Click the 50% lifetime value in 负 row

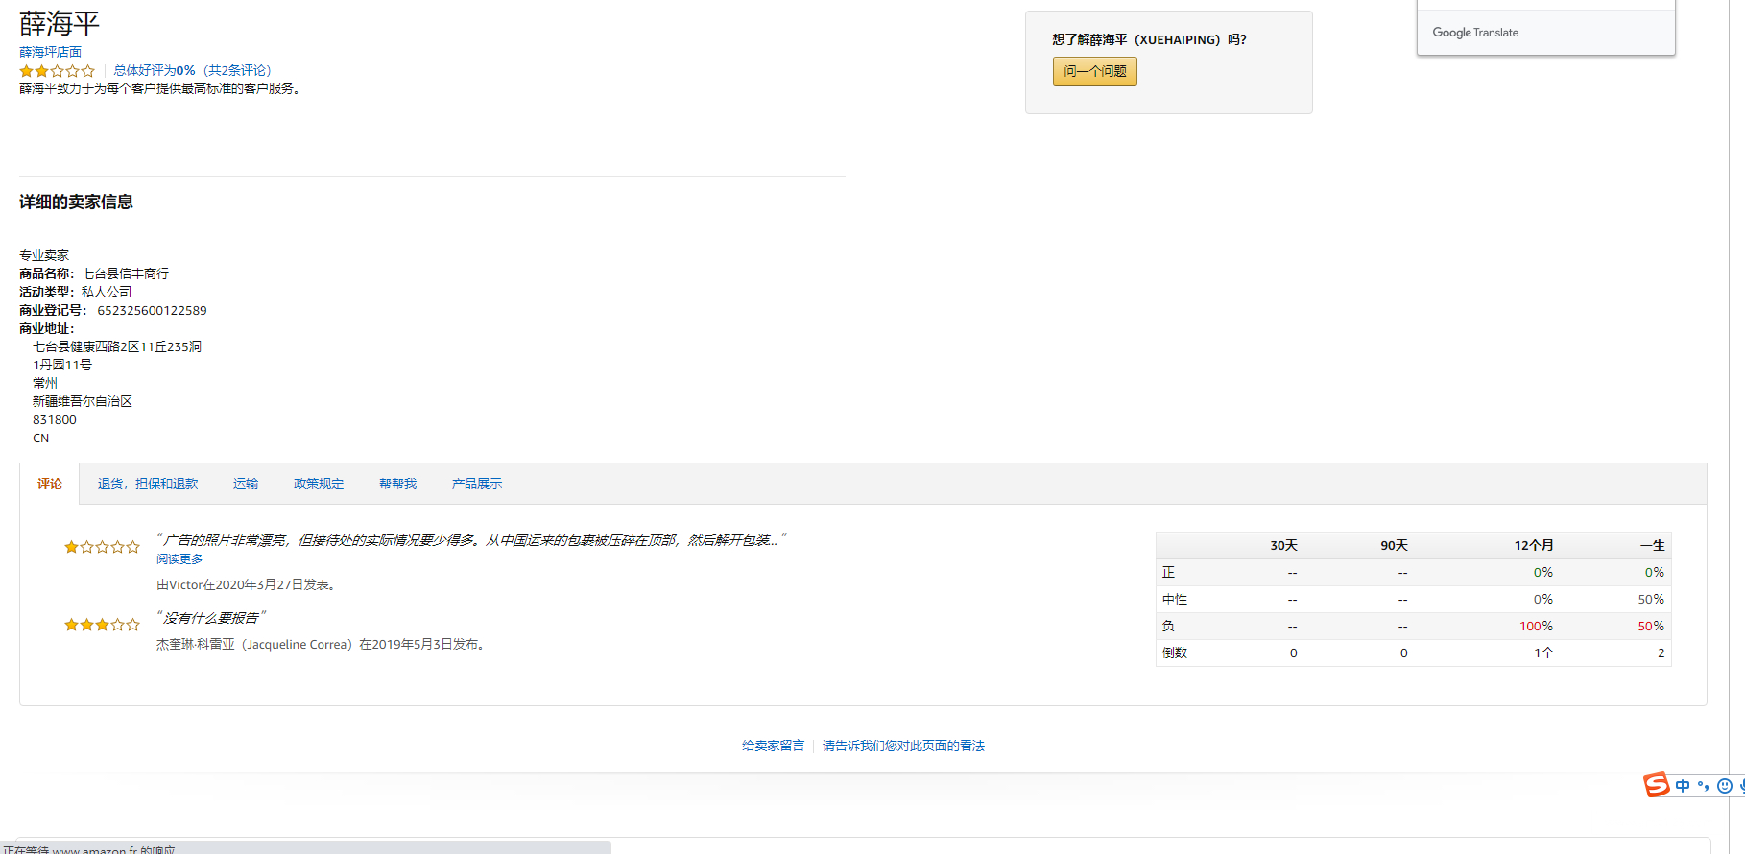[1651, 626]
